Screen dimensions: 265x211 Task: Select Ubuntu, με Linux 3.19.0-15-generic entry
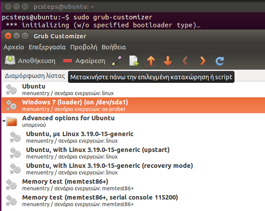coord(80,134)
